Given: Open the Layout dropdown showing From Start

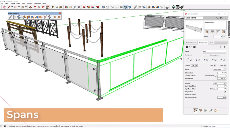Looking at the screenshot, I should [219, 69].
